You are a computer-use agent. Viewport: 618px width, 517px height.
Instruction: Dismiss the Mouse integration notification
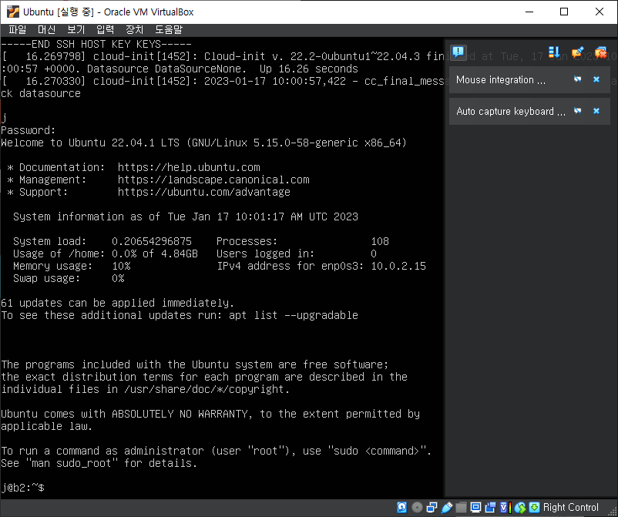pos(596,79)
